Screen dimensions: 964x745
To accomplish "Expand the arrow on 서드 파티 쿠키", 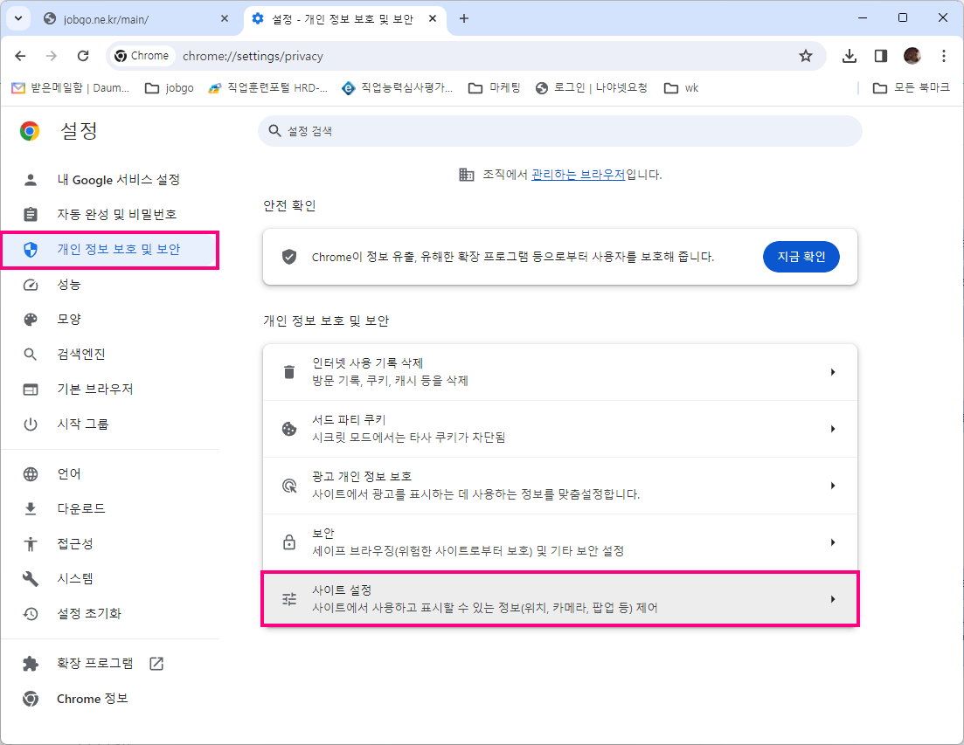I will coord(833,429).
